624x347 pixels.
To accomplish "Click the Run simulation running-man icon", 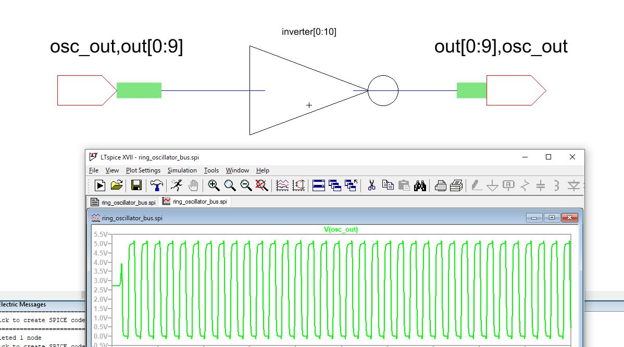I will click(177, 185).
